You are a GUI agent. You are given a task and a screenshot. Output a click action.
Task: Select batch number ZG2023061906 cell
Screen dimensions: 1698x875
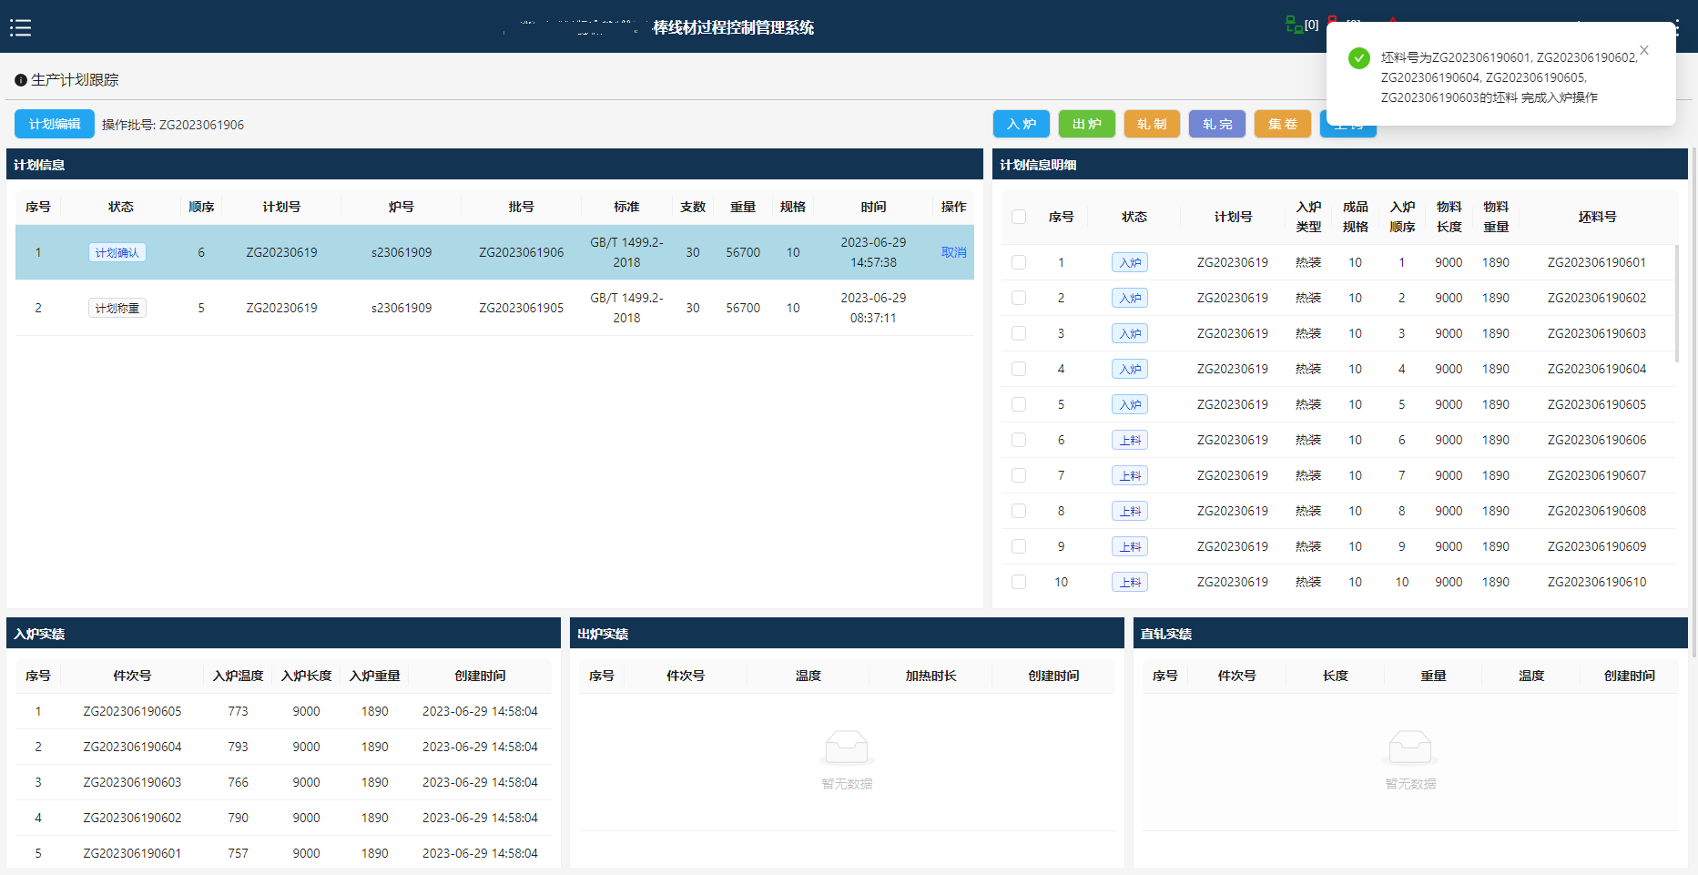522,252
